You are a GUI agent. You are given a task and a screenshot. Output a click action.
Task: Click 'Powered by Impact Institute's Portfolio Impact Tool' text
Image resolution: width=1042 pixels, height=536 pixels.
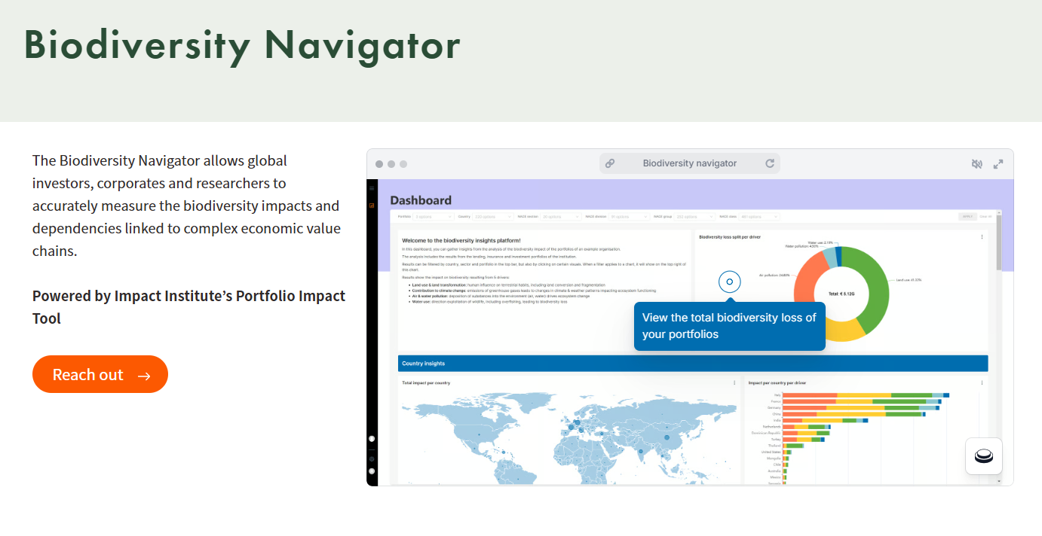click(188, 307)
